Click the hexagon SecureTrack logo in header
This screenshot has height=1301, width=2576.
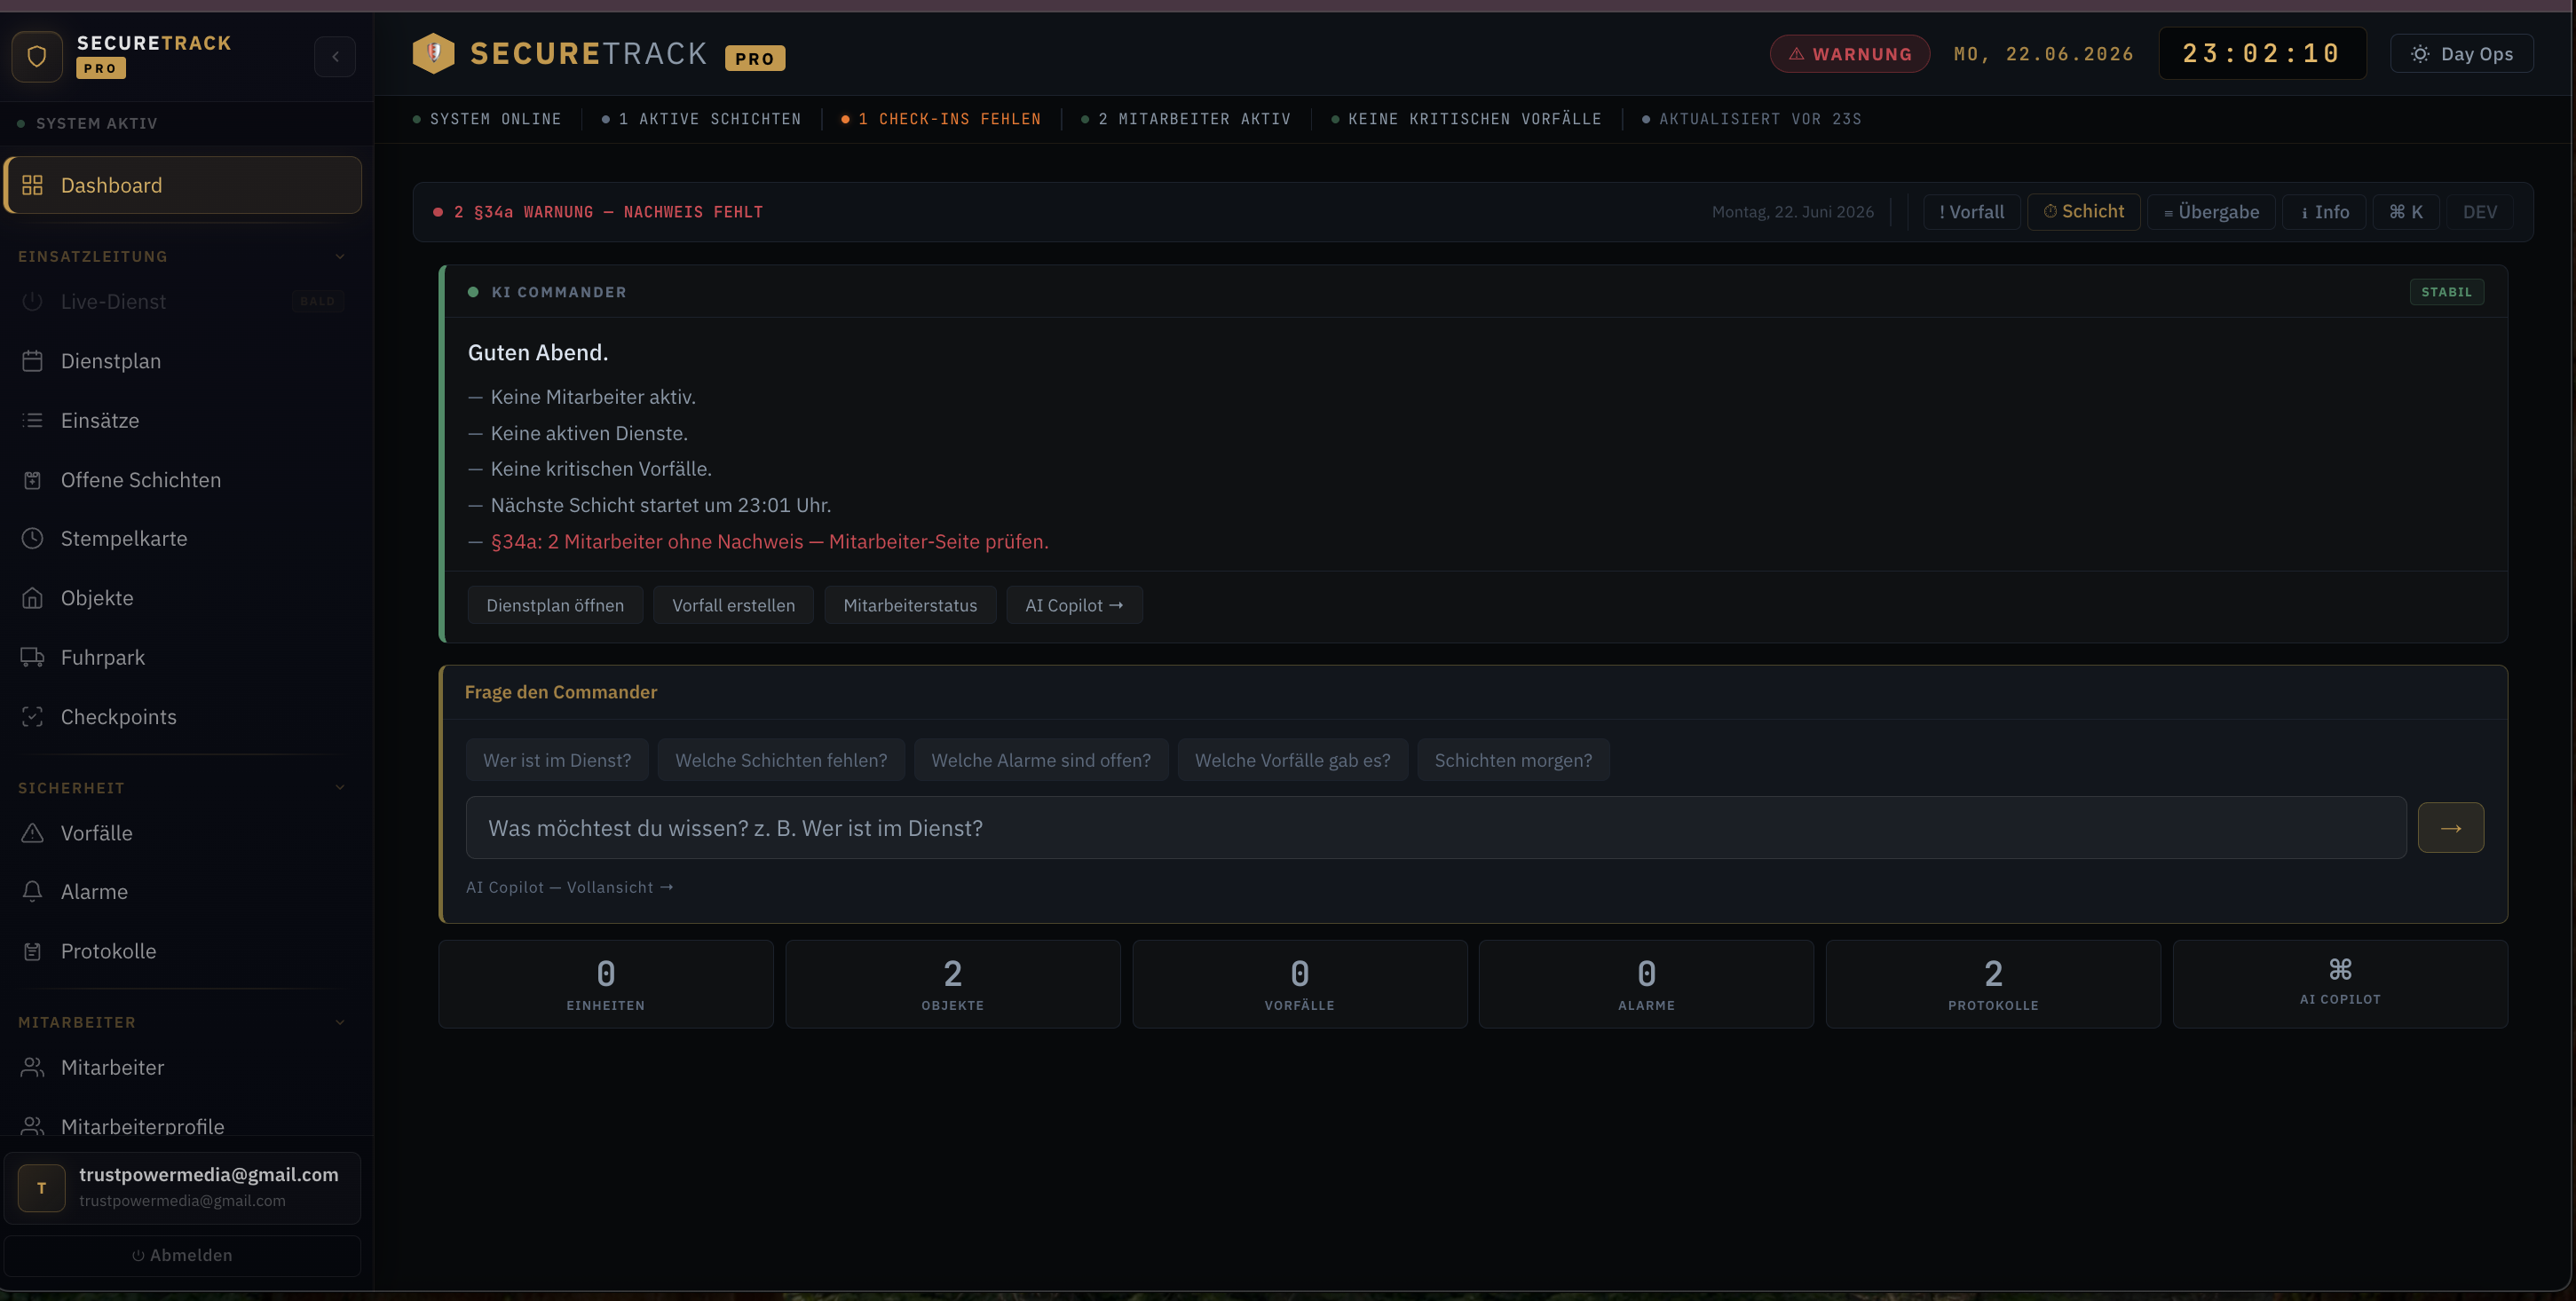tap(434, 53)
